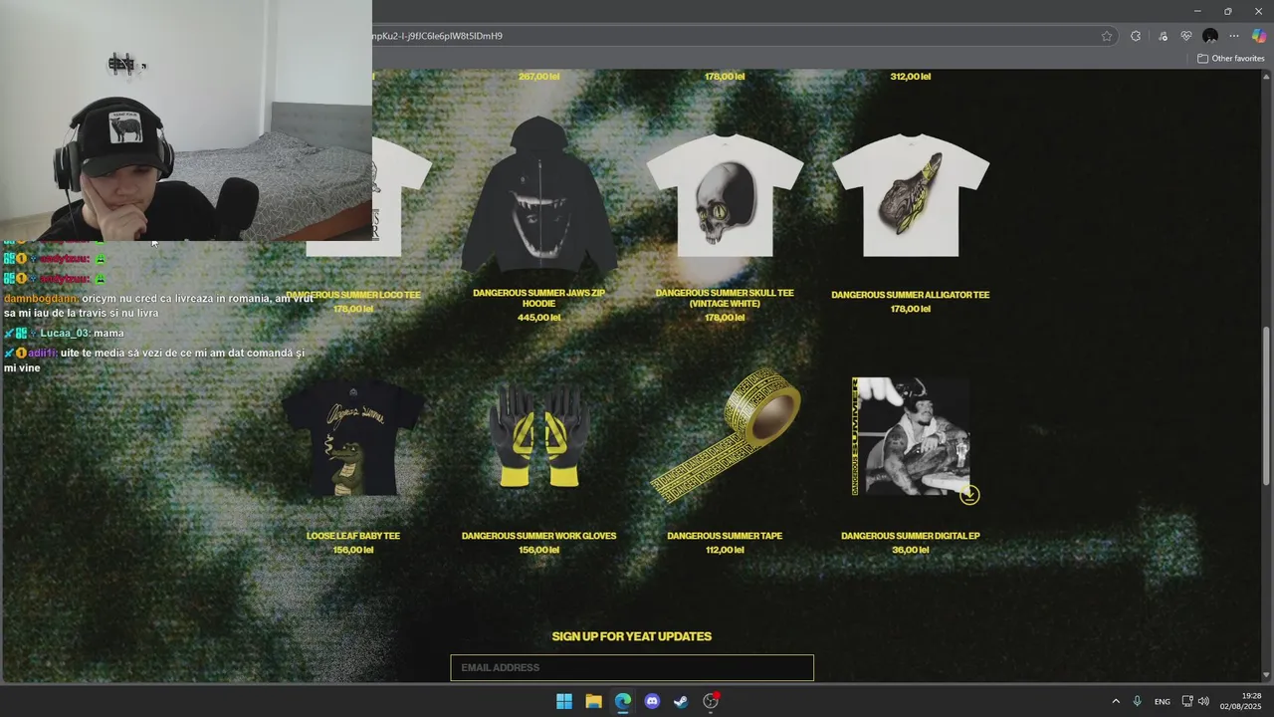Open the Digital EP cover image
1274x717 pixels.
pyautogui.click(x=911, y=436)
